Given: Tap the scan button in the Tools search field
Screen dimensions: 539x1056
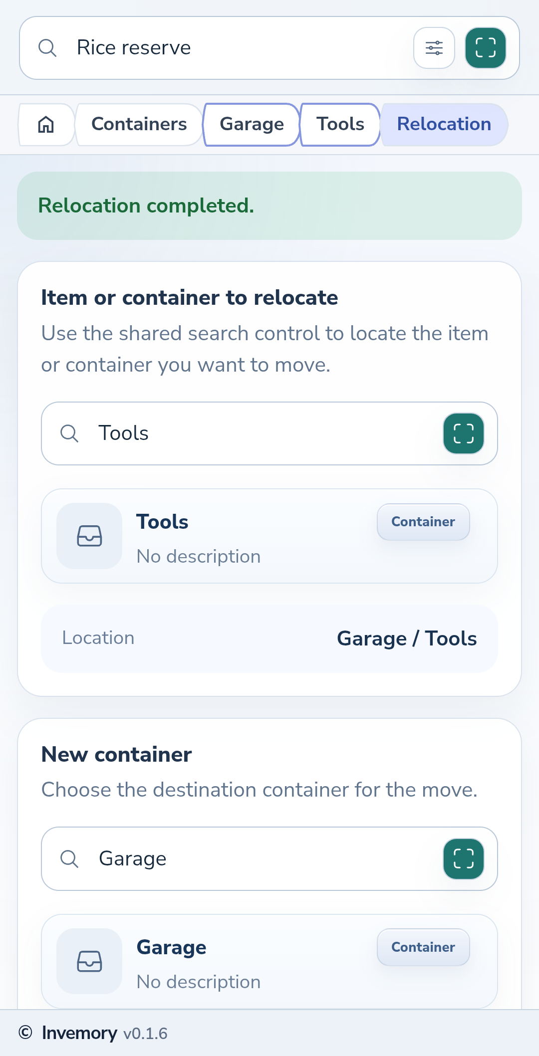Looking at the screenshot, I should [x=464, y=433].
